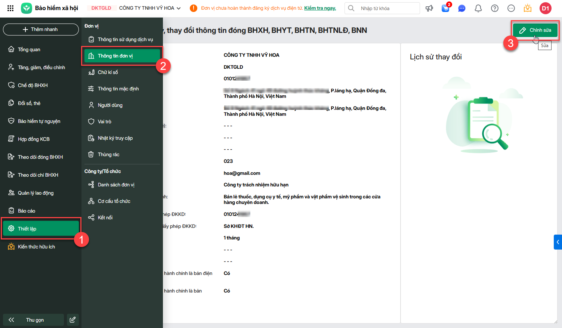Open Nhật ký truy cập menu item
The image size is (562, 328).
pos(115,138)
